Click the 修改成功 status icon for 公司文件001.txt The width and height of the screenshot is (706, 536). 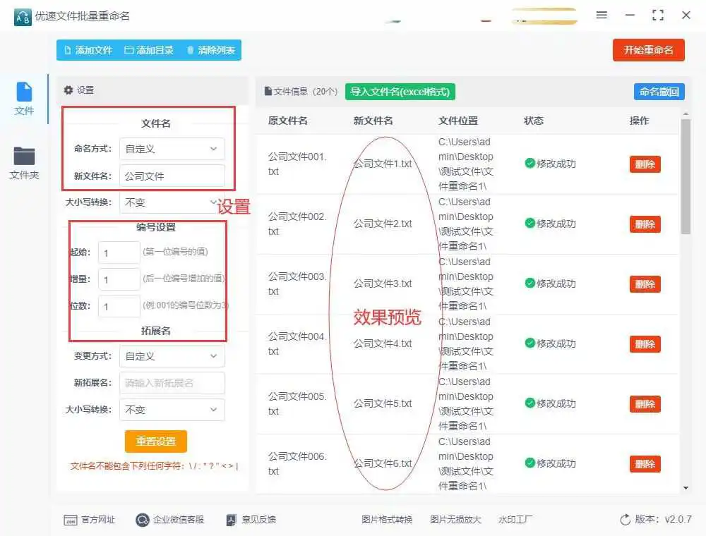(x=530, y=163)
